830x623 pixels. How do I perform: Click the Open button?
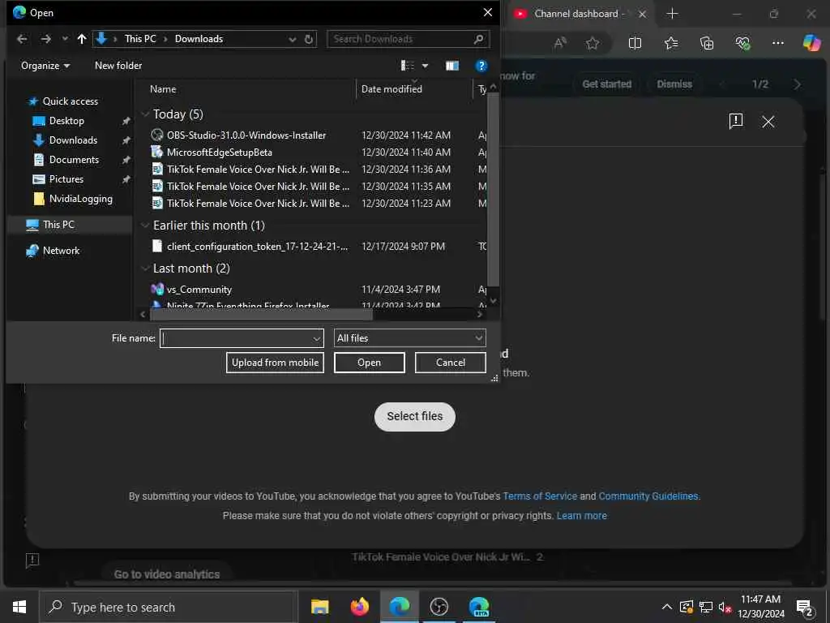[369, 363]
